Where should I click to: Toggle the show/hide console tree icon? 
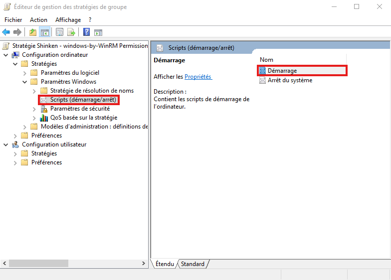pyautogui.click(x=45, y=32)
